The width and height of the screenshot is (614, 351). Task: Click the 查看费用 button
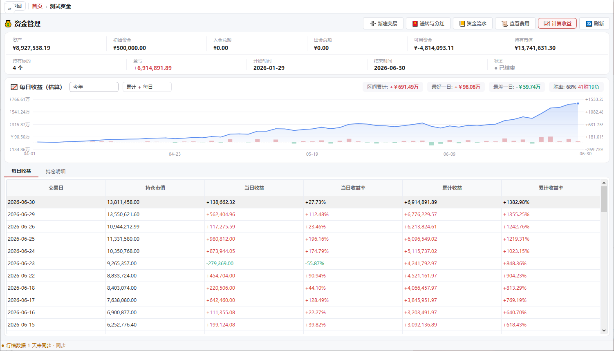[515, 24]
